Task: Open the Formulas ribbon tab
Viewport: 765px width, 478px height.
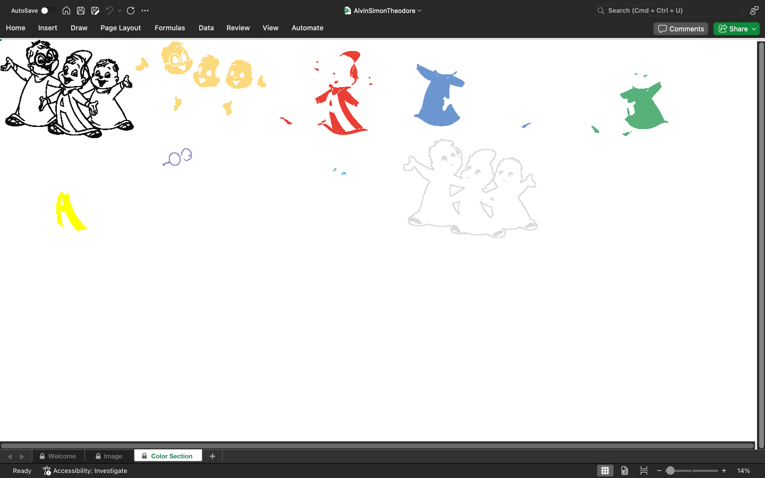Action: (x=170, y=28)
